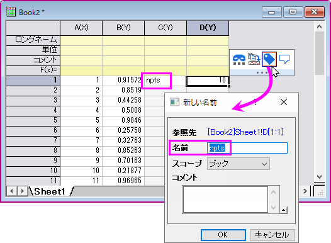
Task: Click the worksheet vertical scrollbar thumb
Action: pyautogui.click(x=320, y=54)
